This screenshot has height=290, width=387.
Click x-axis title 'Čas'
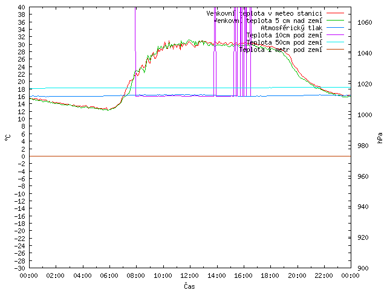coord(189,286)
